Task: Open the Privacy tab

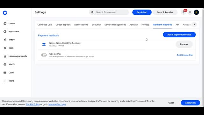Action: (x=145, y=25)
